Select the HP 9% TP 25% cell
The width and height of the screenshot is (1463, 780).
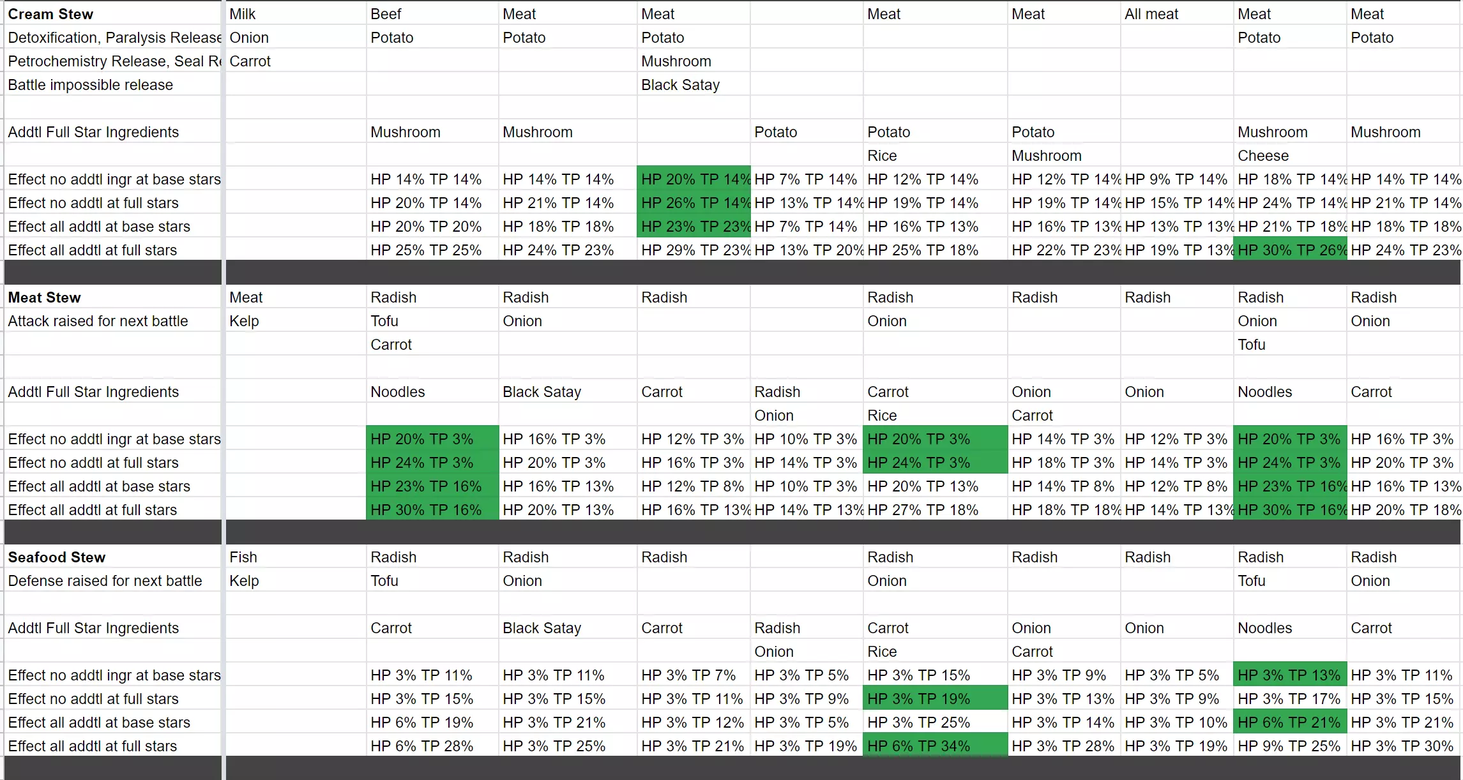pyautogui.click(x=1289, y=746)
